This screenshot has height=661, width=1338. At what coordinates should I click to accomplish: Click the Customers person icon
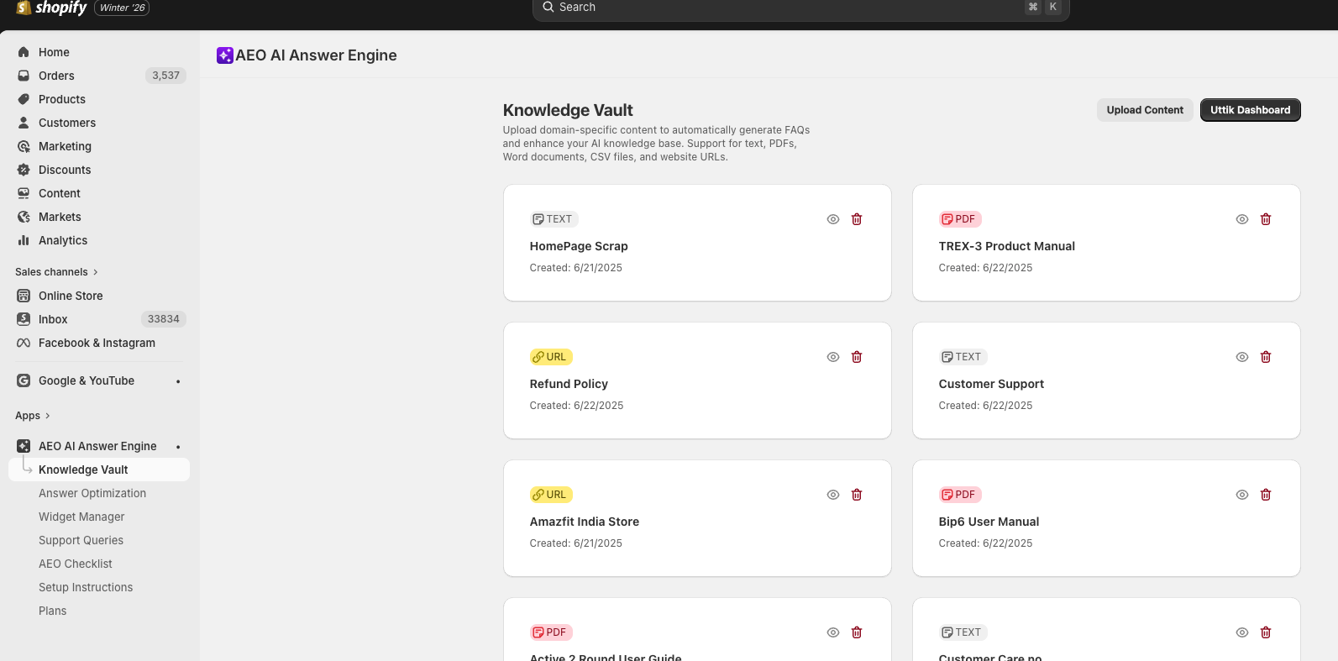[x=24, y=123]
